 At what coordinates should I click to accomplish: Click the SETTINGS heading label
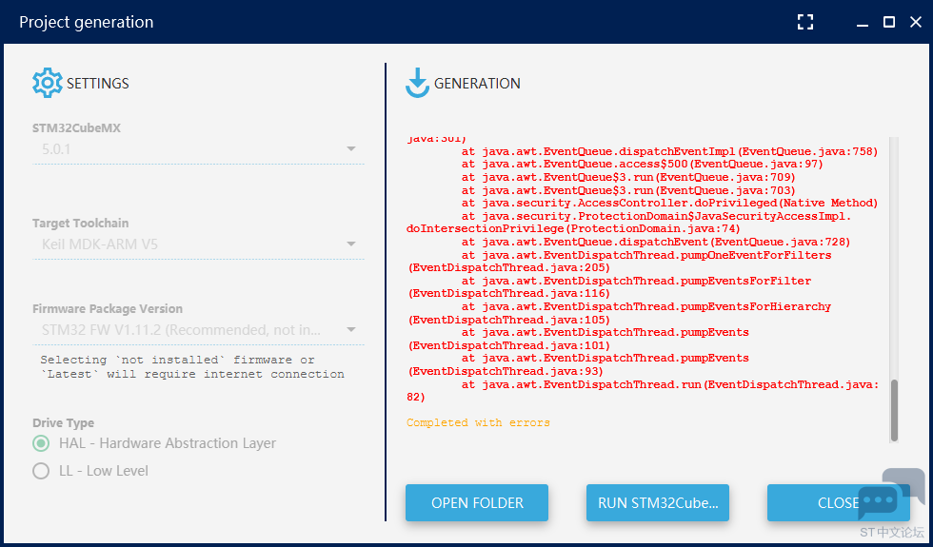click(x=97, y=84)
